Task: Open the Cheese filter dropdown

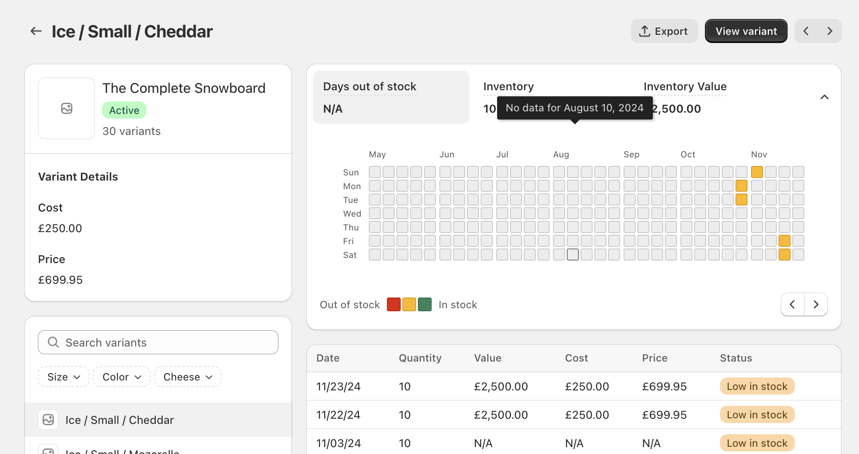Action: point(188,377)
